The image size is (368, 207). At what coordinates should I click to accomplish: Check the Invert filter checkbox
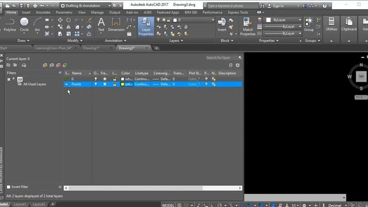[9, 187]
